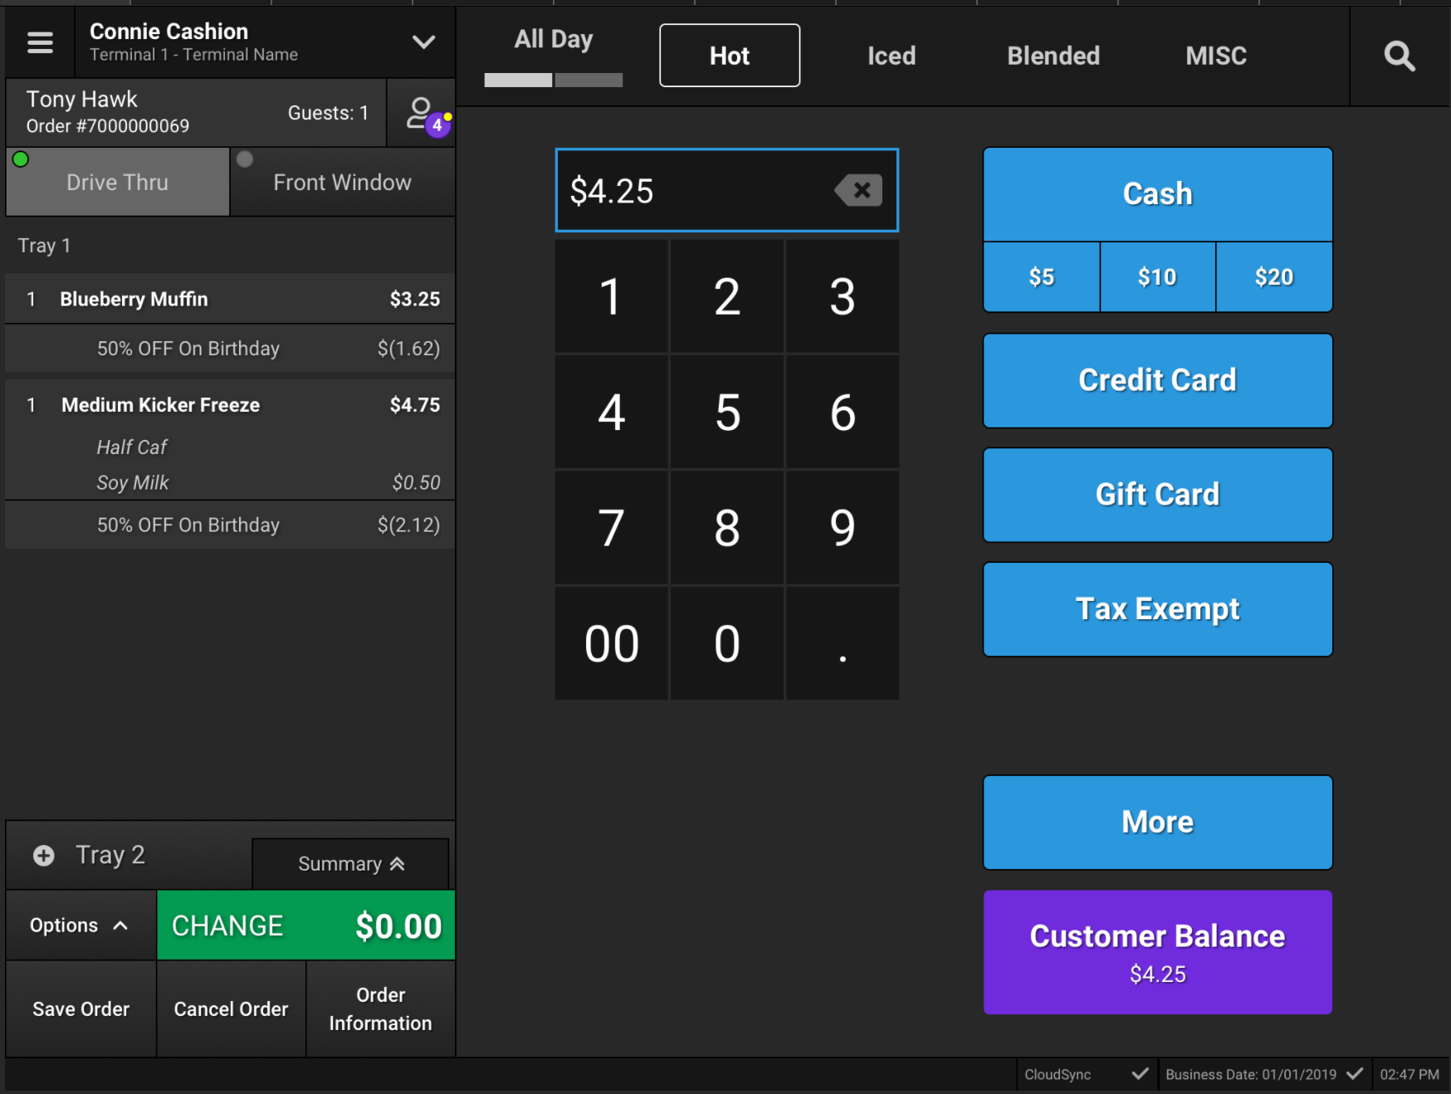Image resolution: width=1451 pixels, height=1094 pixels.
Task: Click the plus icon beside Tray 2
Action: [x=44, y=855]
